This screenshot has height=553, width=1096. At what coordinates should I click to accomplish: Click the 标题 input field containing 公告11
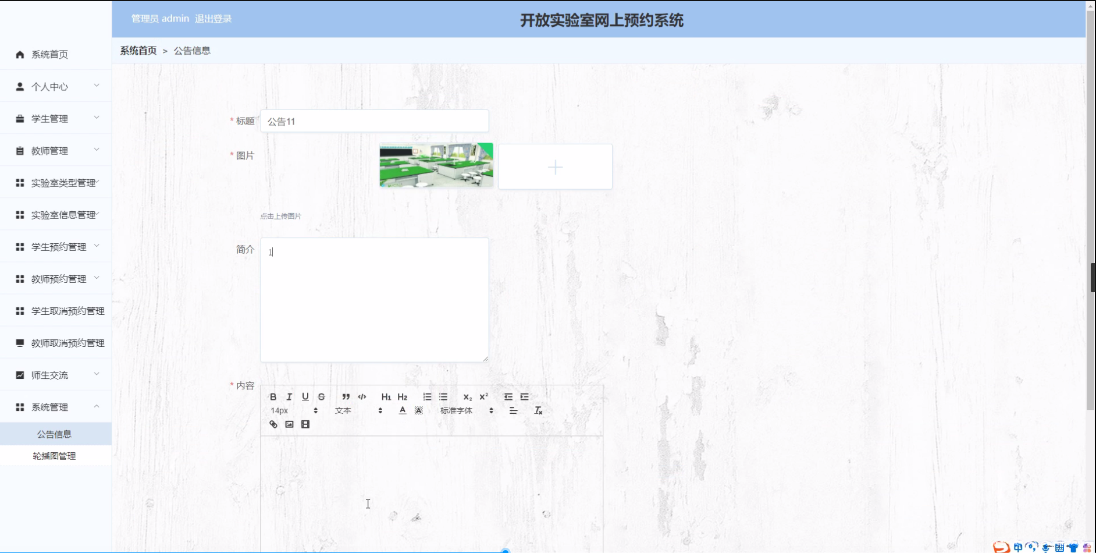(x=375, y=121)
